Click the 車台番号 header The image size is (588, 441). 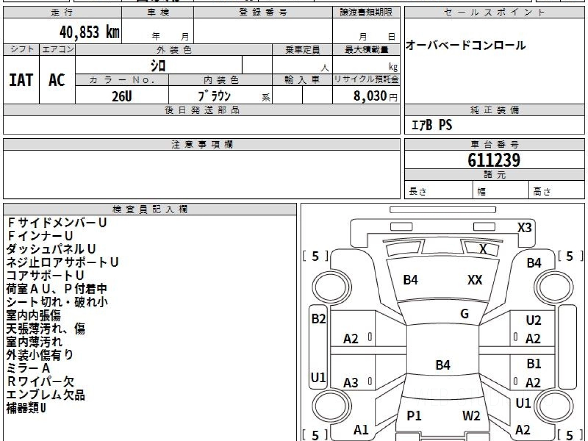494,145
